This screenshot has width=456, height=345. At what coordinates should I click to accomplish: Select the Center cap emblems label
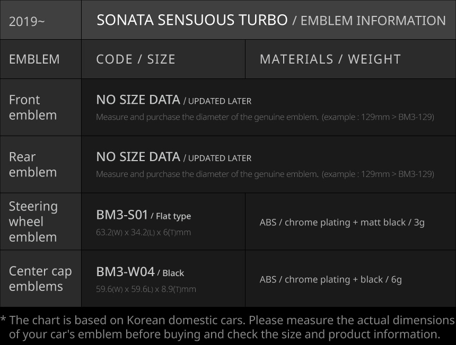40,279
